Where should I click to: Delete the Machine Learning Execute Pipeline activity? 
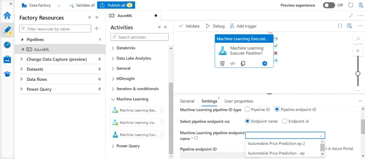point(222,63)
